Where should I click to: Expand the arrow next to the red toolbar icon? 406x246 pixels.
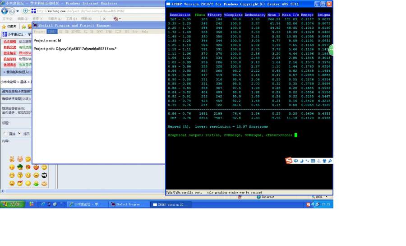pos(120,19)
